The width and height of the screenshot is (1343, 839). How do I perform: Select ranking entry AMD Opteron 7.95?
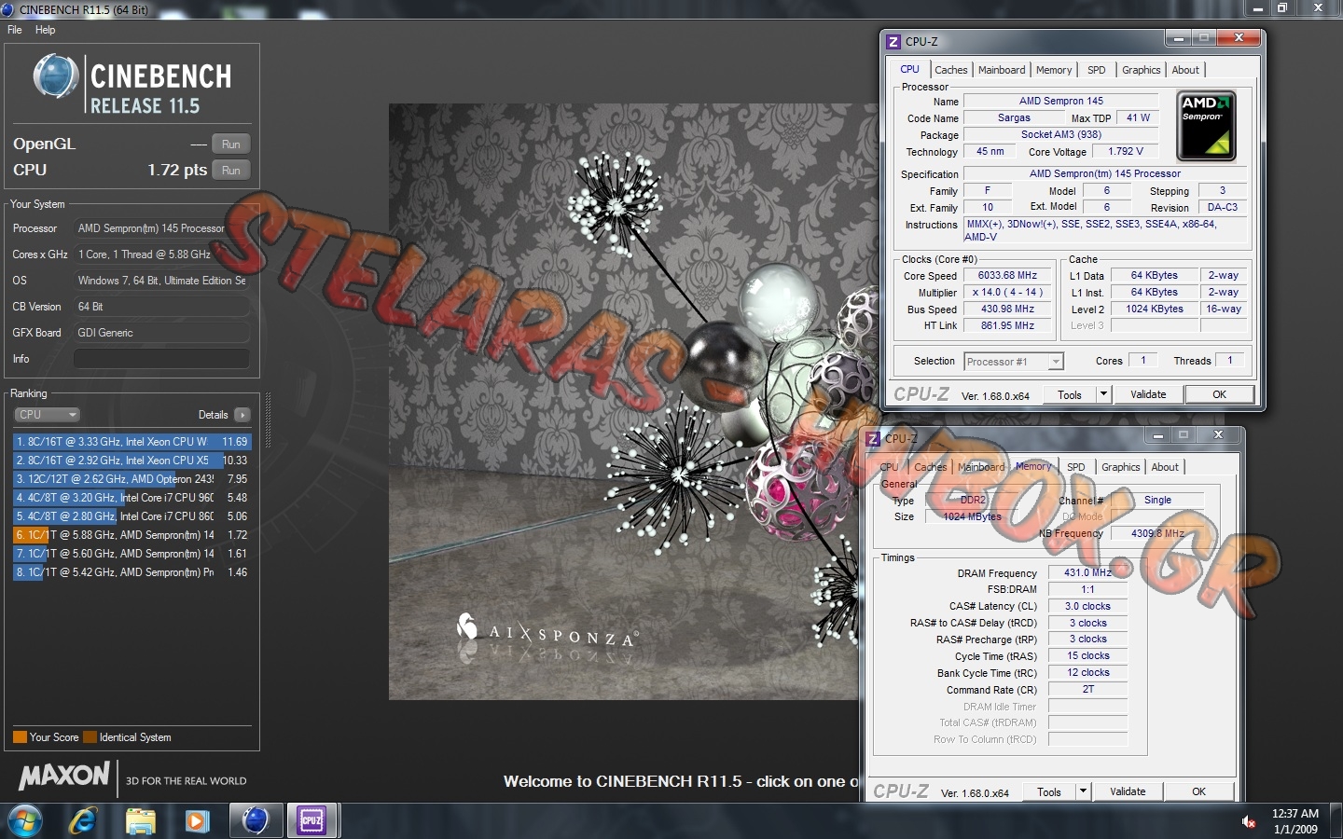click(132, 479)
